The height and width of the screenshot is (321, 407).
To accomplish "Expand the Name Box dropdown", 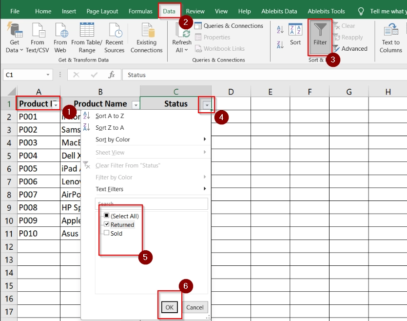I will [48, 75].
